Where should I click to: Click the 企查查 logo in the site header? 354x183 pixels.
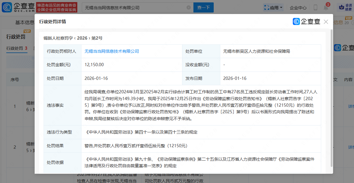pyautogui.click(x=18, y=7)
